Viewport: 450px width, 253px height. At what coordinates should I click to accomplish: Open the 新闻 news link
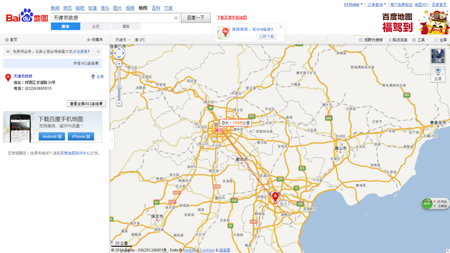(x=55, y=8)
